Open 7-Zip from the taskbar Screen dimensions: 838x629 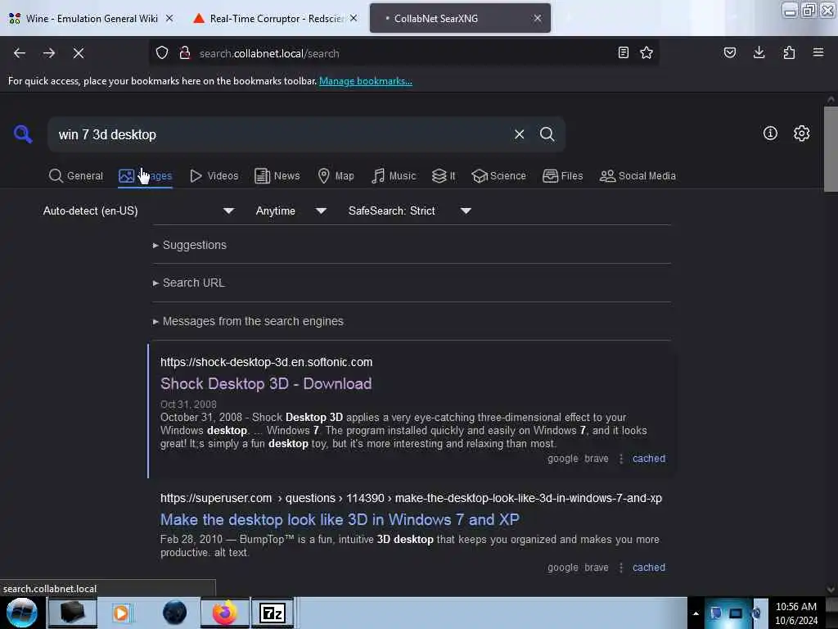pos(273,613)
